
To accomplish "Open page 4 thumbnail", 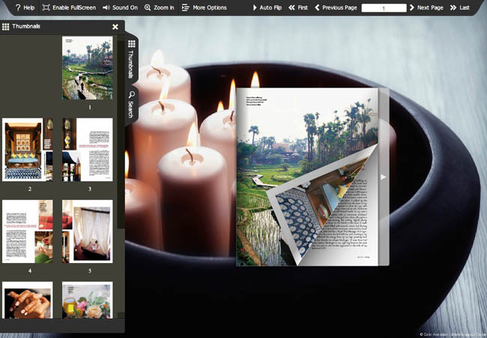I will coord(27,232).
